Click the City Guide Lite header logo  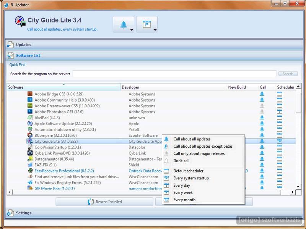[x=20, y=21]
